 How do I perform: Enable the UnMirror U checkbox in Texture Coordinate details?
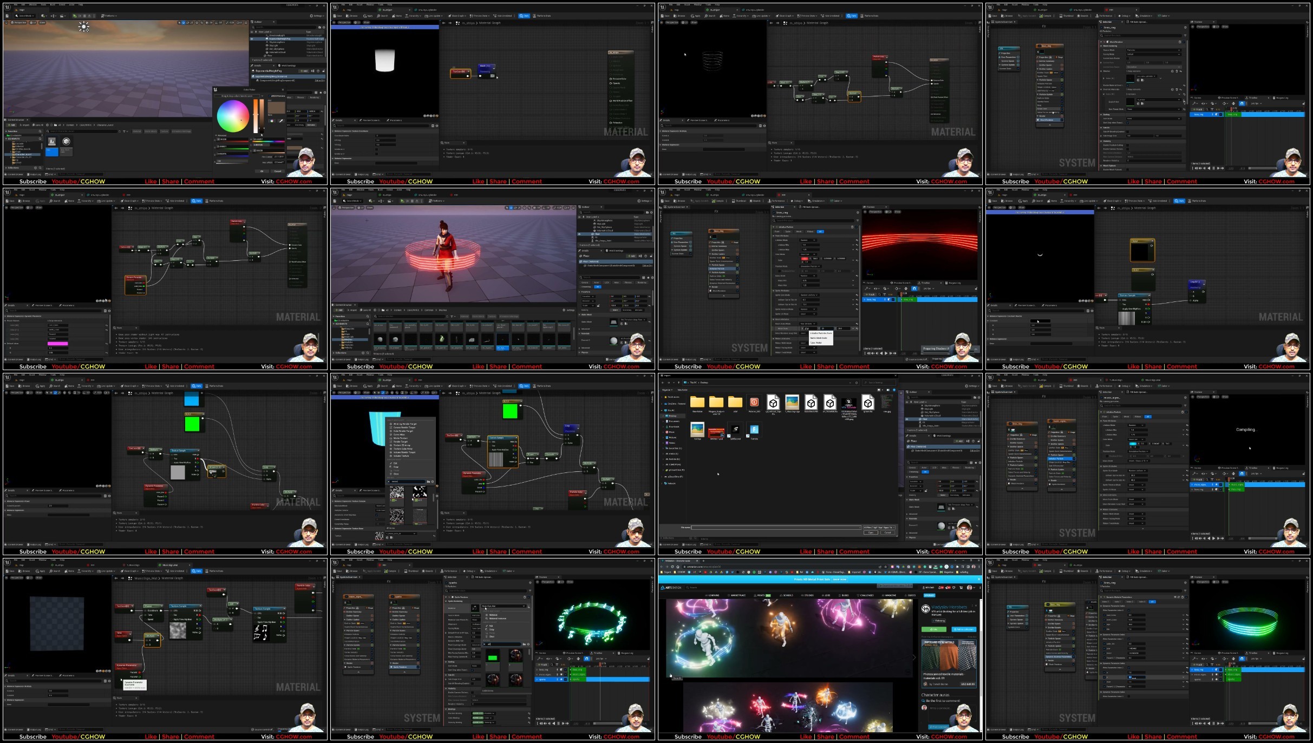tap(376, 149)
